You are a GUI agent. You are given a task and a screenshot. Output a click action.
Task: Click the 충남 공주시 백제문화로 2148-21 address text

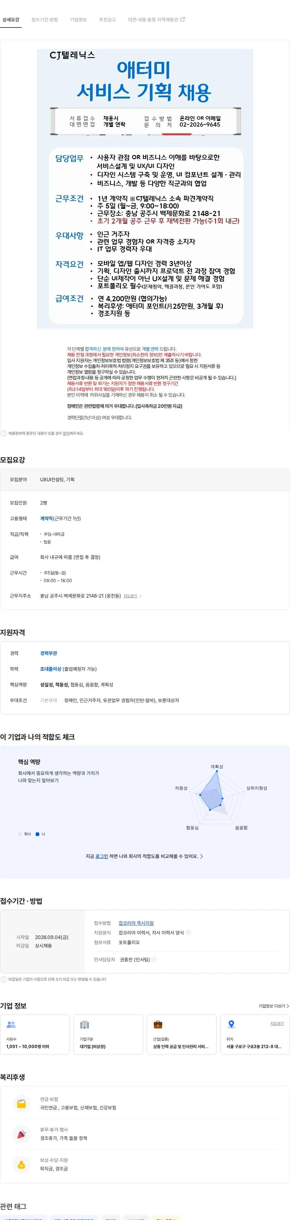pos(81,596)
